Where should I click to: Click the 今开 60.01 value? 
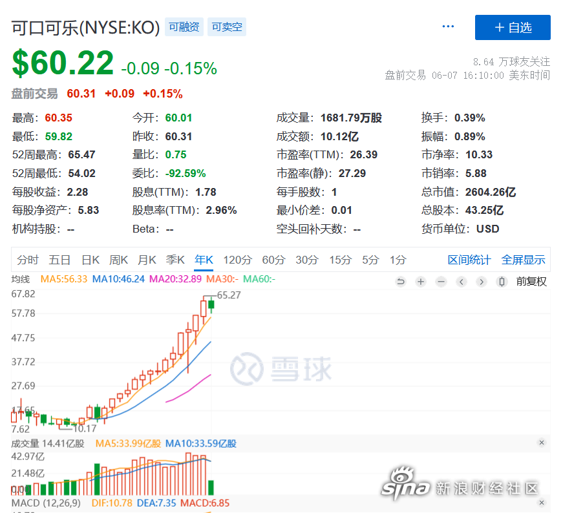pyautogui.click(x=179, y=118)
